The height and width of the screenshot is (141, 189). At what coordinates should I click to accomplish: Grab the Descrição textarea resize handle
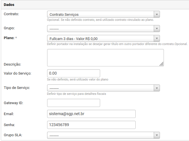162,64
